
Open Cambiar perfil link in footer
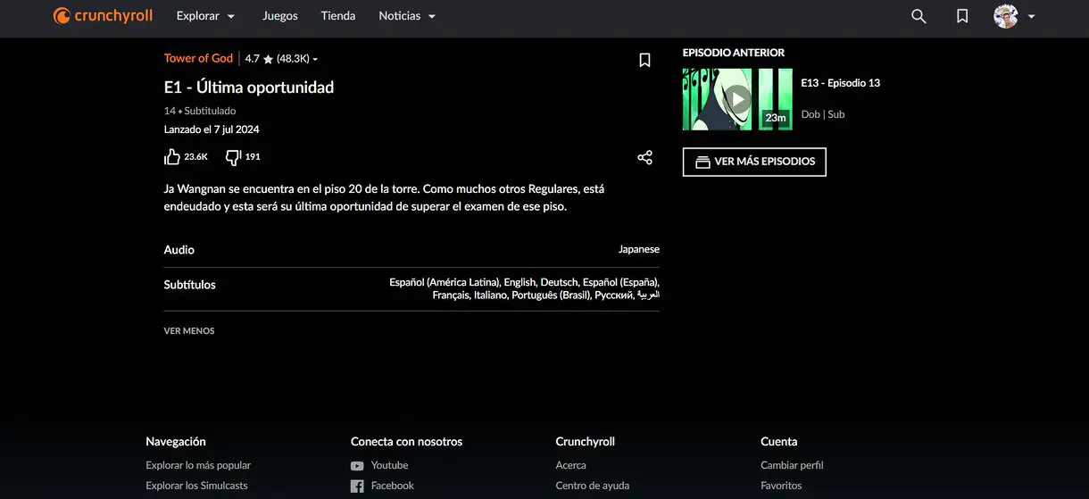click(x=792, y=465)
